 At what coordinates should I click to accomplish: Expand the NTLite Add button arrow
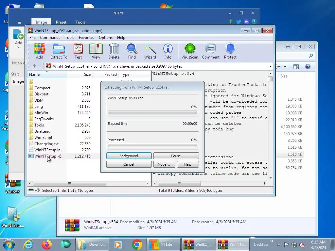coord(18,47)
